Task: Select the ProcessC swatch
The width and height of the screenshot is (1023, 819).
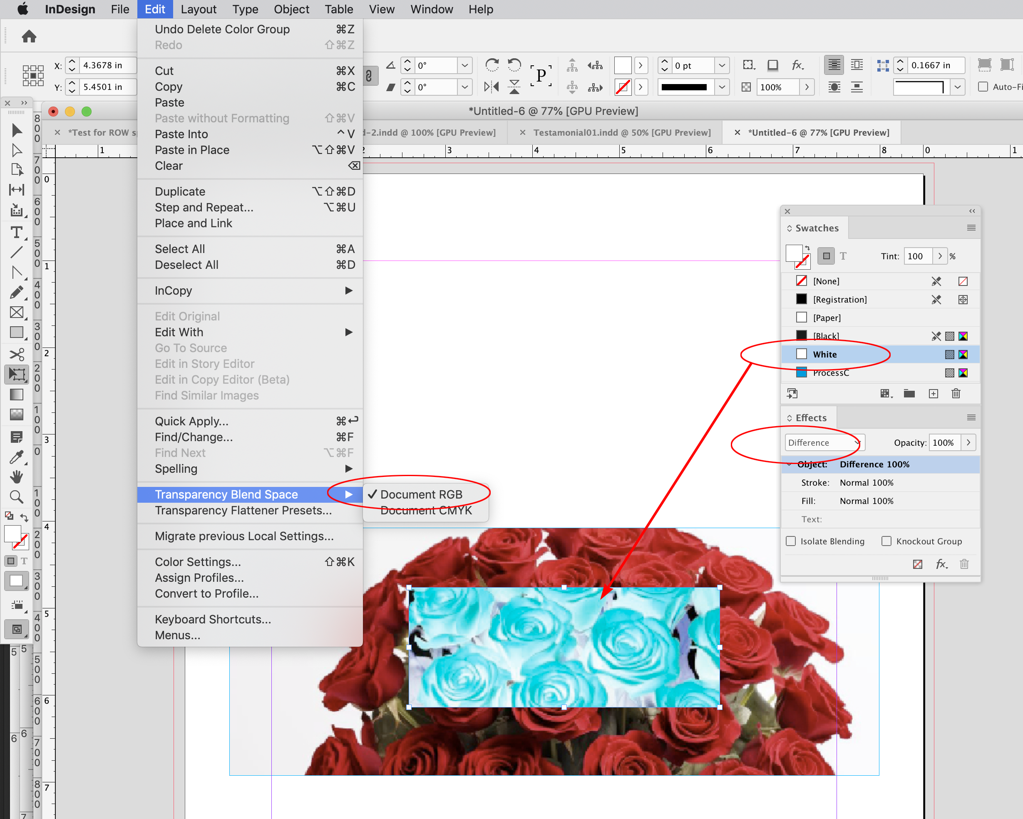Action: pyautogui.click(x=831, y=373)
